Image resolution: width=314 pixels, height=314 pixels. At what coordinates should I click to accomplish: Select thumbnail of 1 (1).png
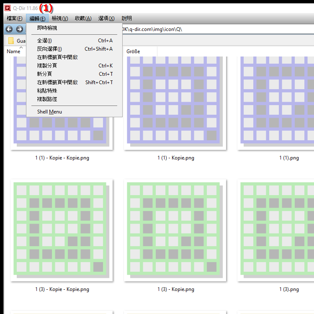(276, 103)
